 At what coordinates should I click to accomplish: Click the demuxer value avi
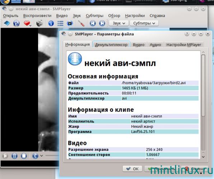pyautogui.click(x=124, y=98)
